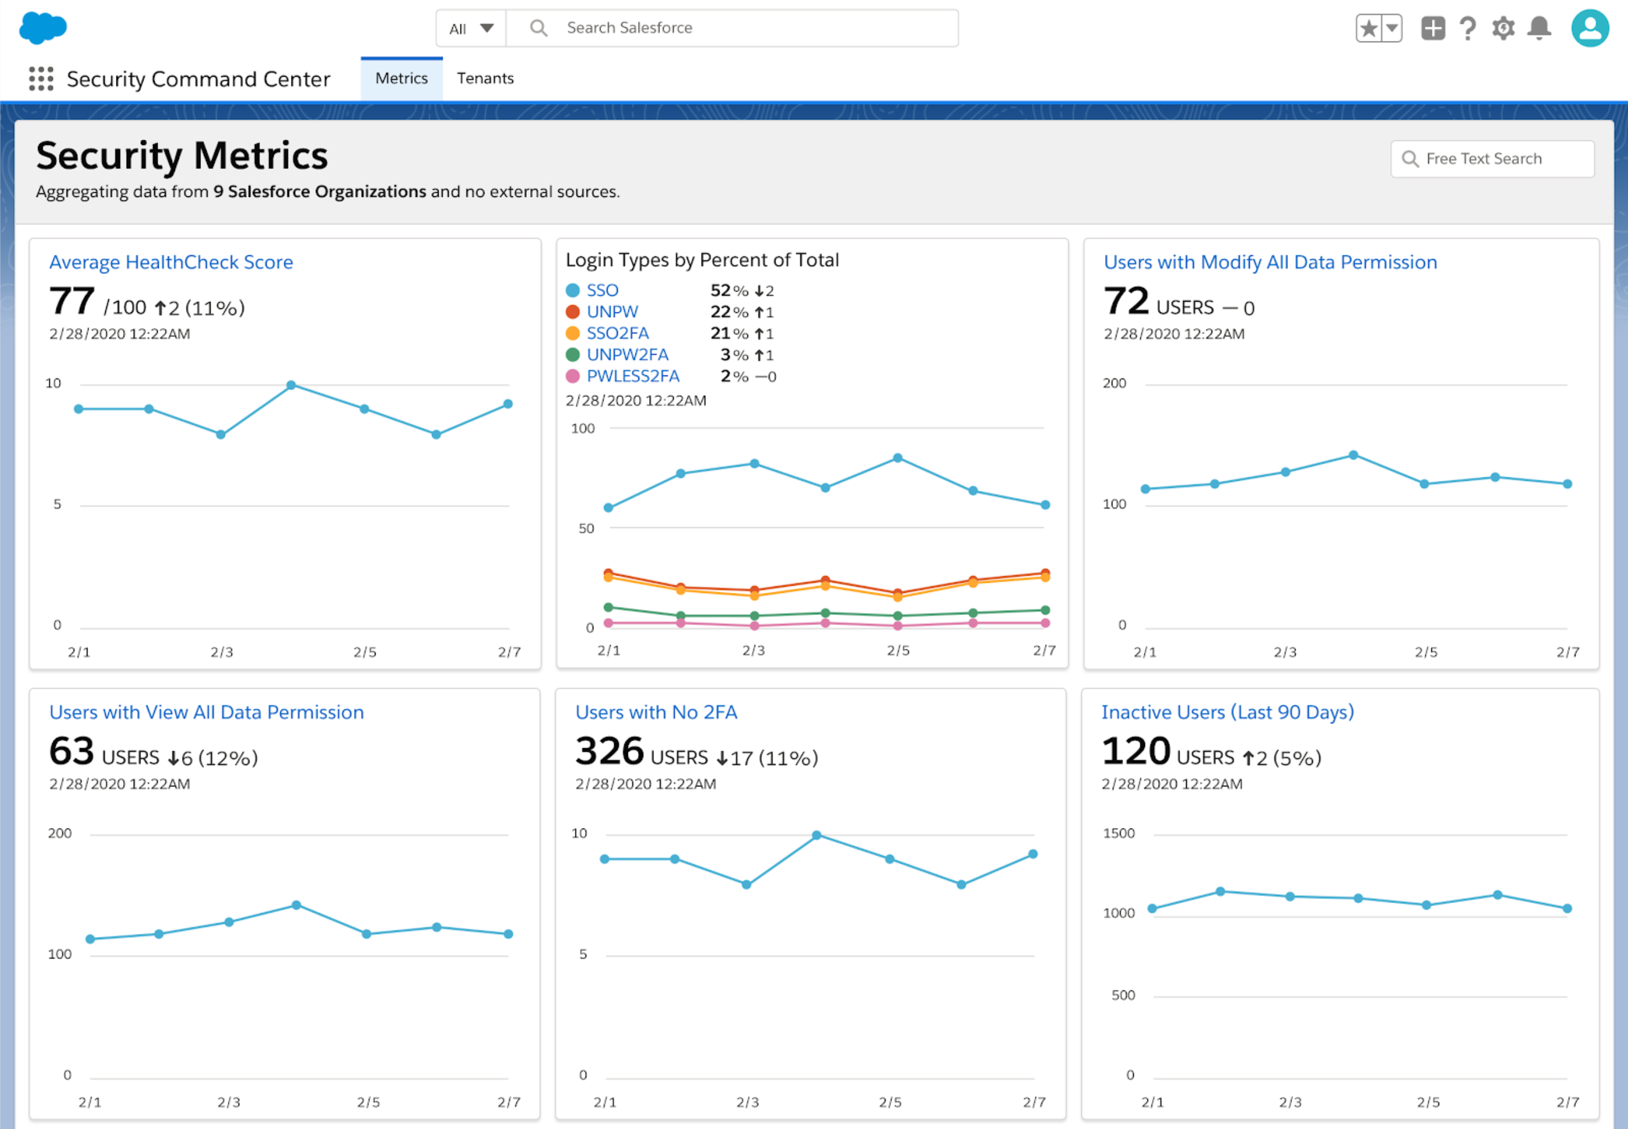Click the favorites star icon
Image resolution: width=1628 pixels, height=1129 pixels.
coord(1369,28)
